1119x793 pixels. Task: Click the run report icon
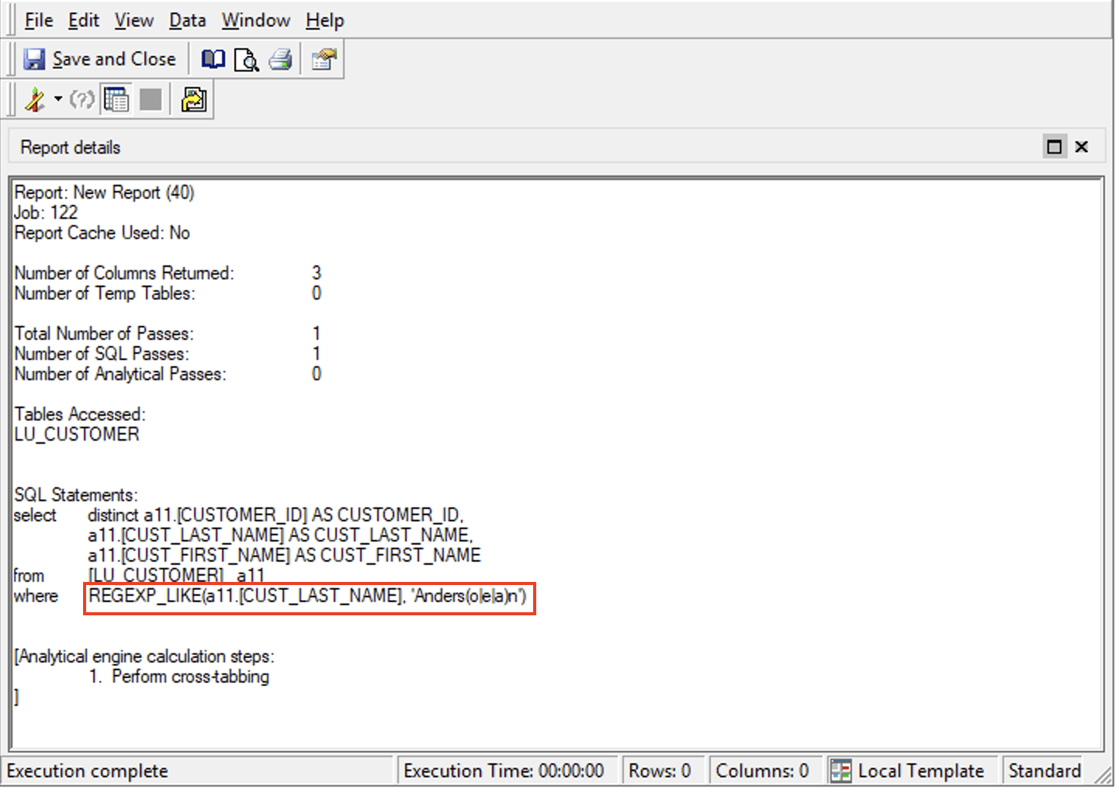click(35, 100)
